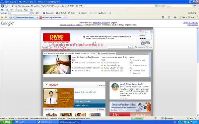
Task: Click the 'Tilbage til Oversæt' link
Action: (x=190, y=22)
